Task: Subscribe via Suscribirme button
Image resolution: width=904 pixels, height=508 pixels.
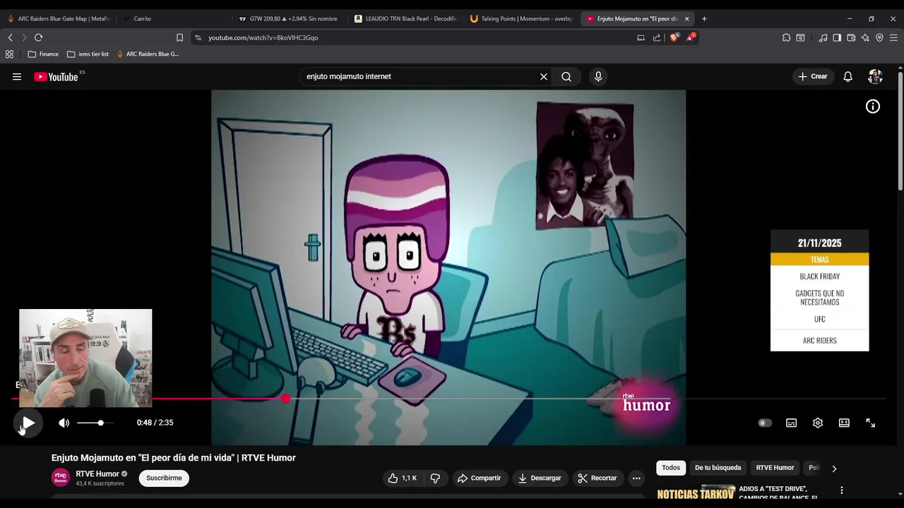Action: pyautogui.click(x=164, y=478)
